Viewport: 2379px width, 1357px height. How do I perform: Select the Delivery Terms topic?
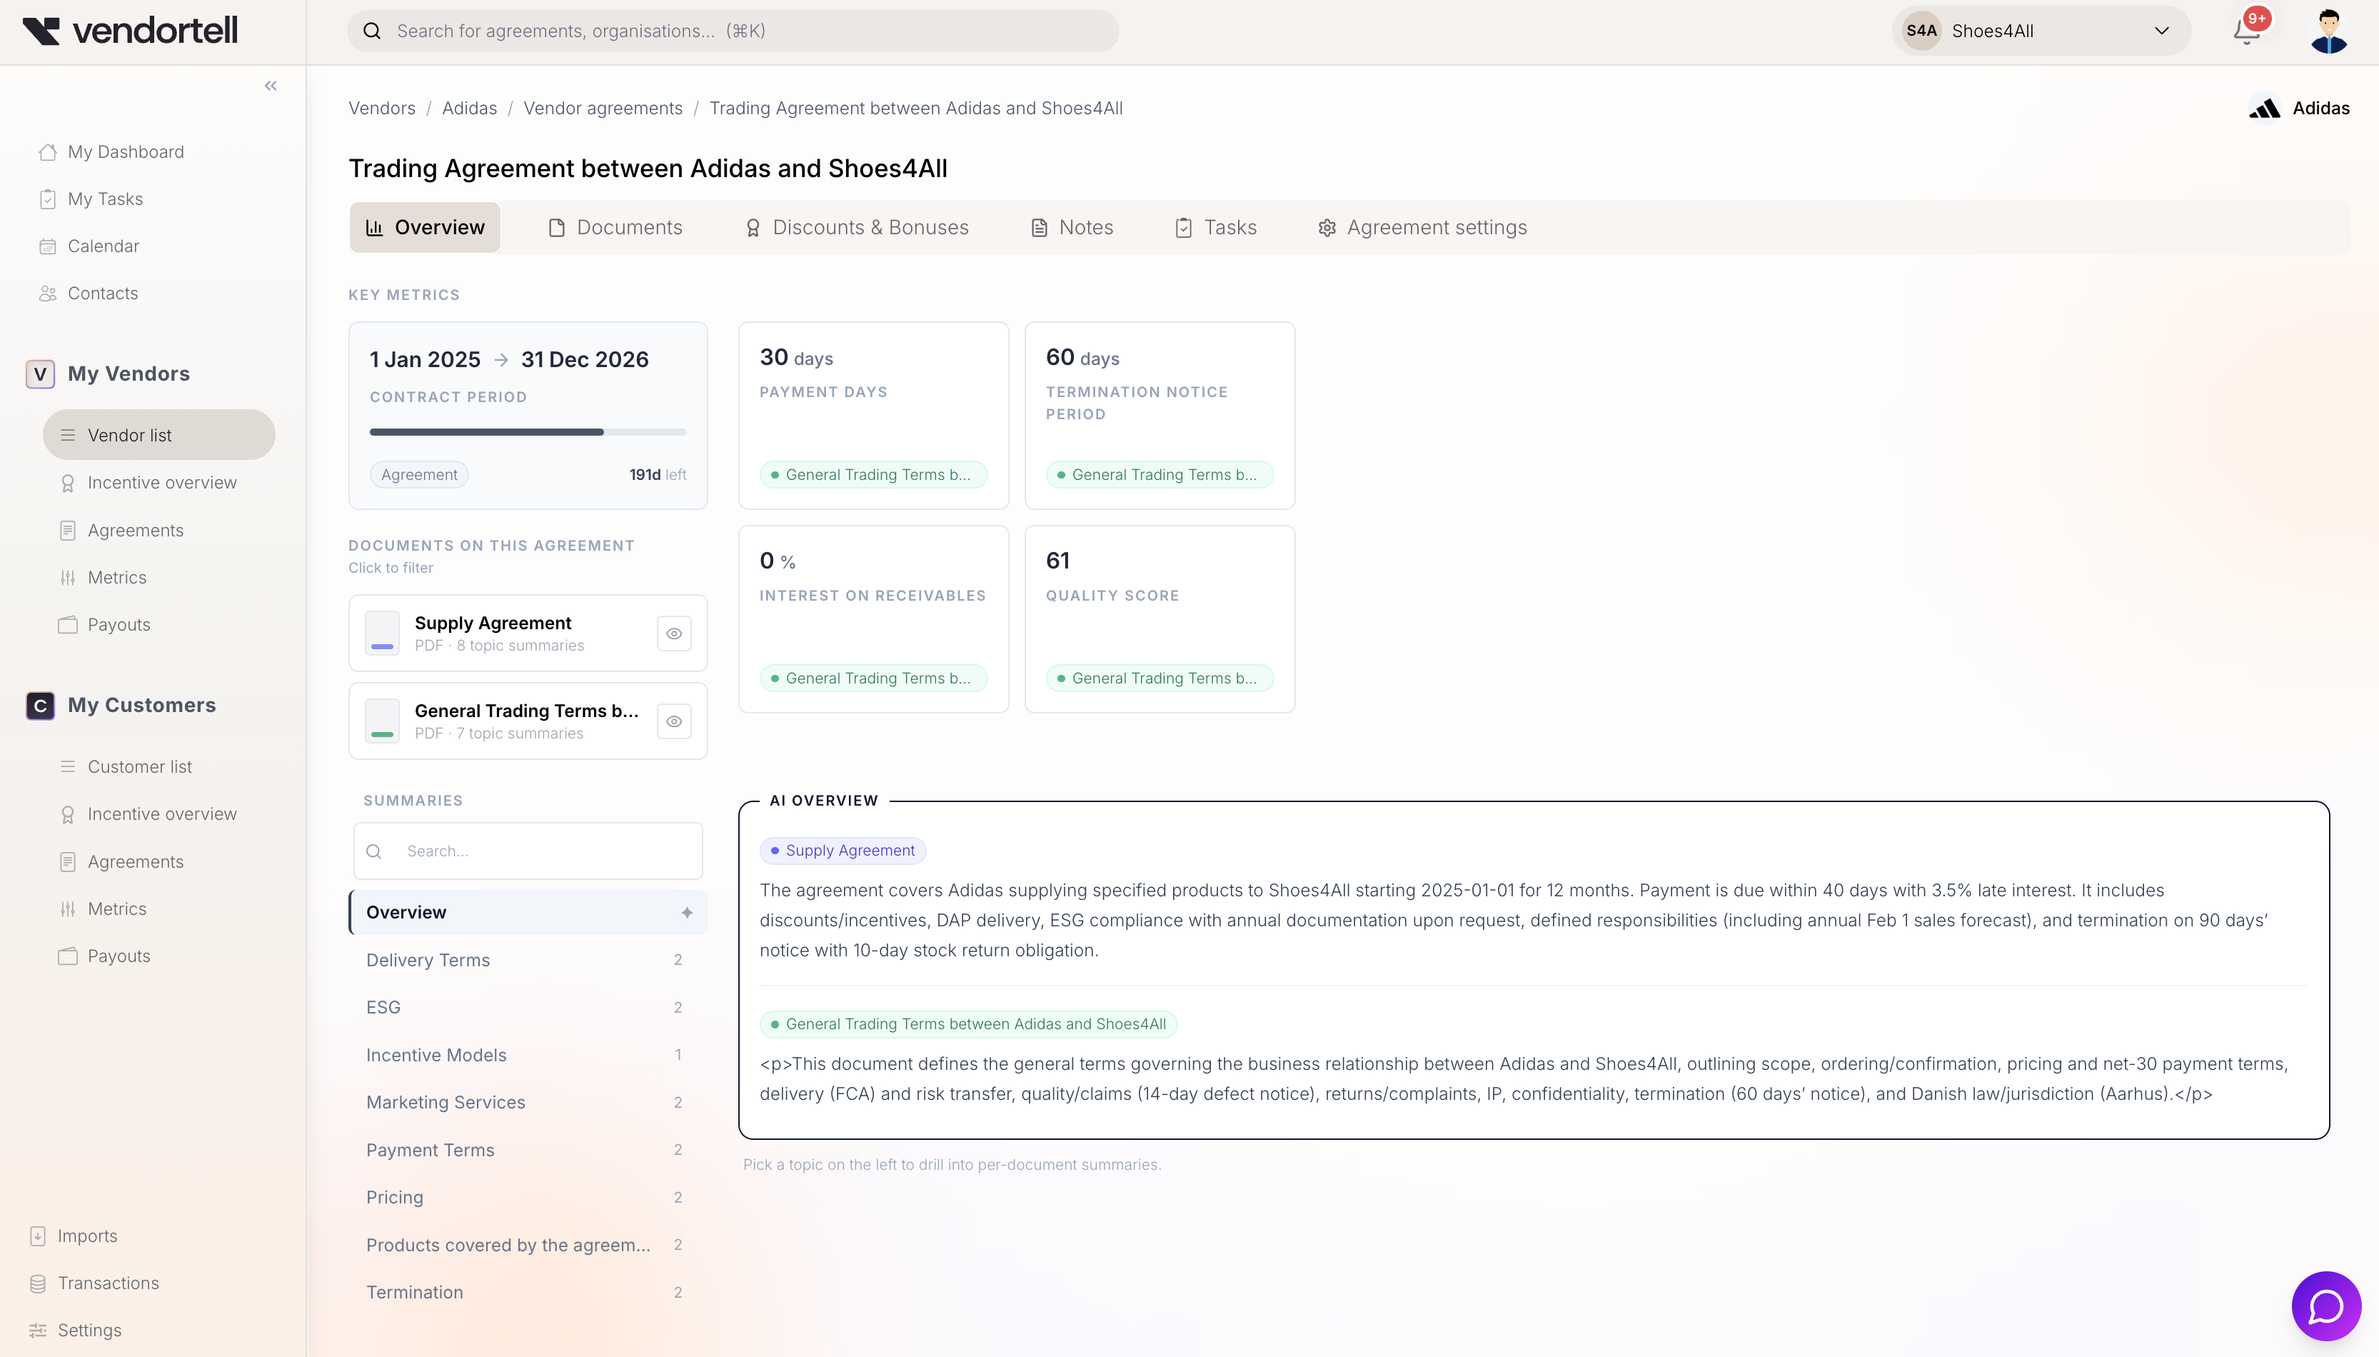pos(528,960)
